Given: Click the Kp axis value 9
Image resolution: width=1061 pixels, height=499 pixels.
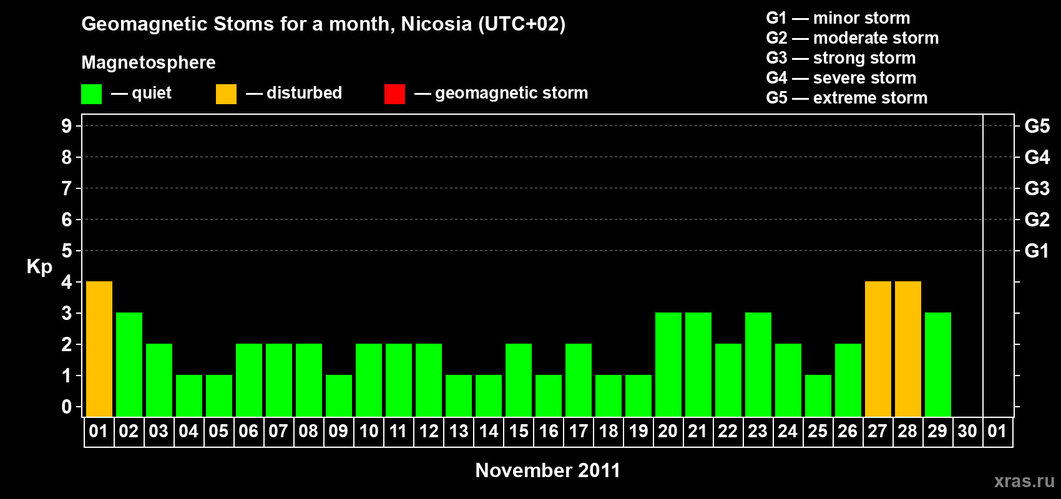Looking at the screenshot, I should coord(67,126).
